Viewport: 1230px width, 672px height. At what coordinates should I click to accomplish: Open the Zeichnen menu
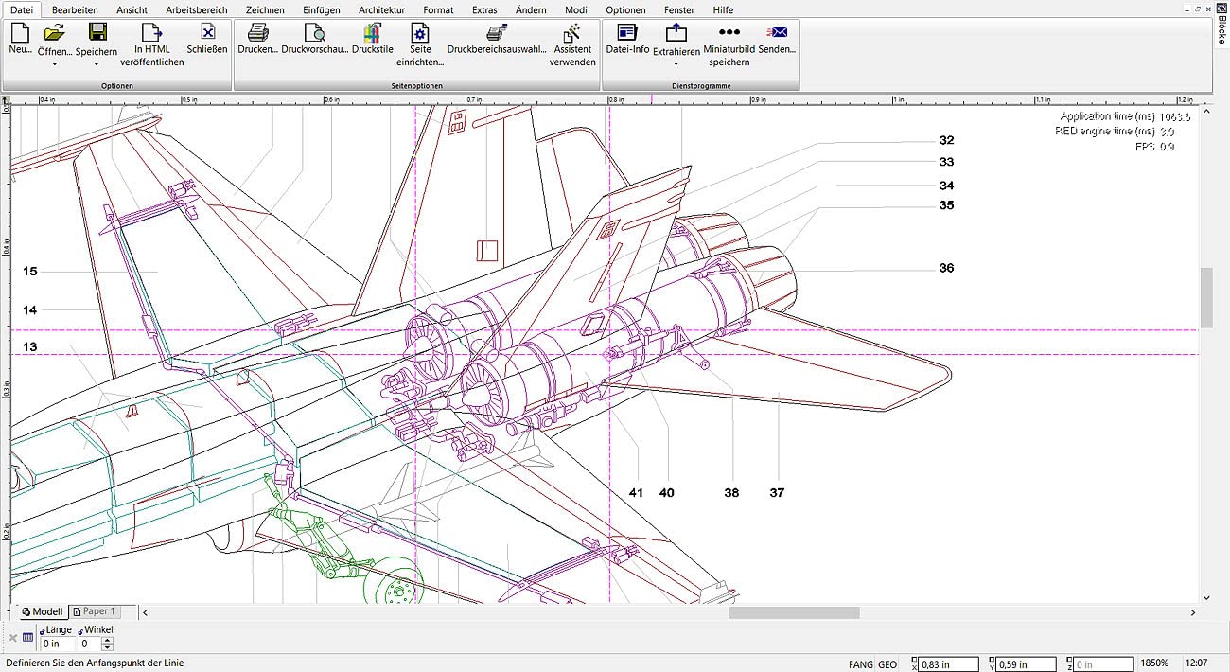[x=265, y=9]
